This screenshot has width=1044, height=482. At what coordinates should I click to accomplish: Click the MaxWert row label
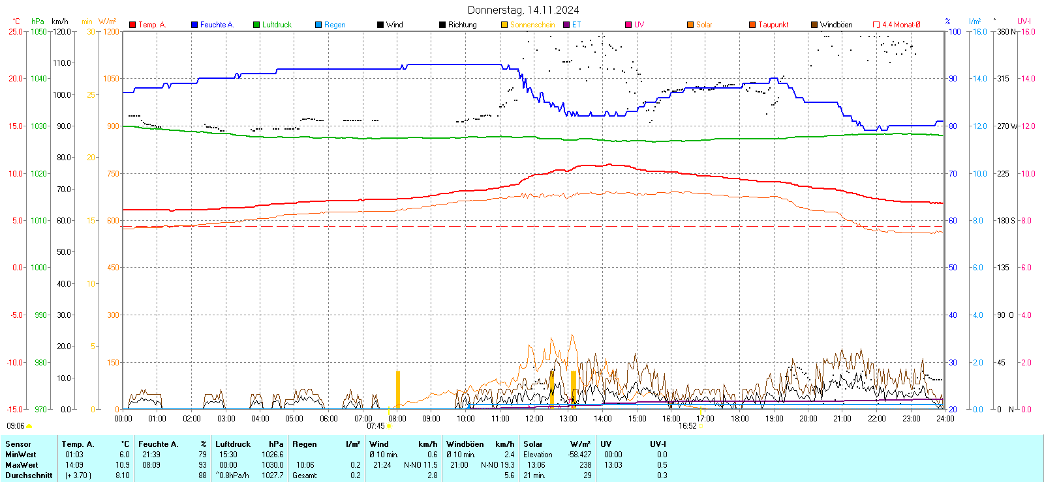[x=22, y=465]
